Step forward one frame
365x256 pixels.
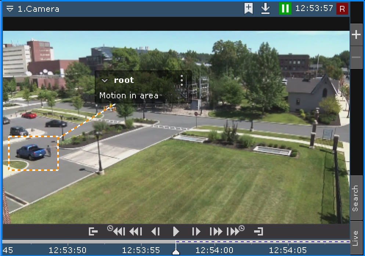point(196,231)
